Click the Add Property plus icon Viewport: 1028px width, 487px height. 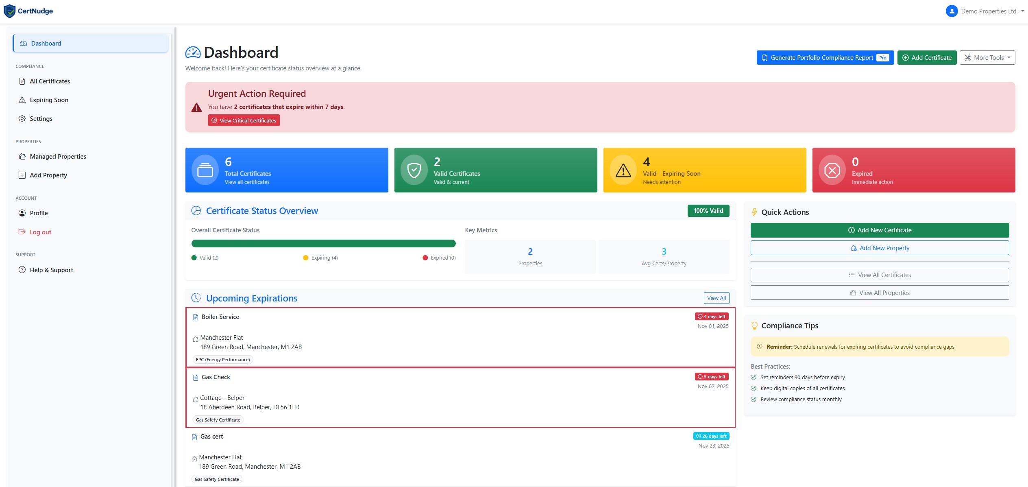[x=22, y=175]
